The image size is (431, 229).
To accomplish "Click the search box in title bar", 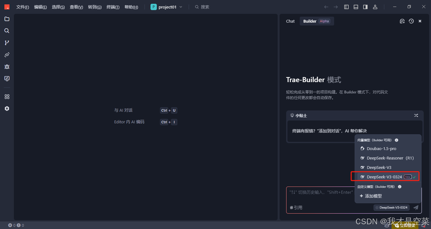I will pos(202,7).
